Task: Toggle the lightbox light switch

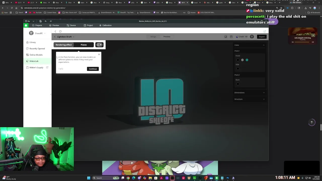Action: pyautogui.click(x=99, y=45)
